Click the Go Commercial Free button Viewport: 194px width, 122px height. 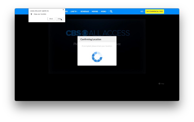pyautogui.click(x=155, y=11)
